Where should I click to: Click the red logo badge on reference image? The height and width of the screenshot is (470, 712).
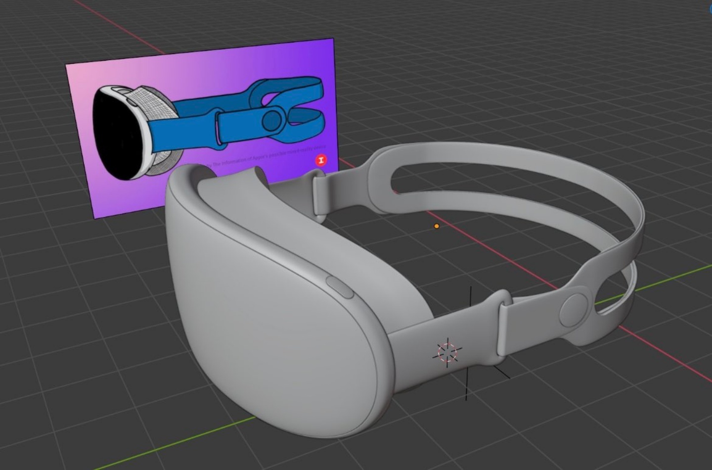(321, 160)
